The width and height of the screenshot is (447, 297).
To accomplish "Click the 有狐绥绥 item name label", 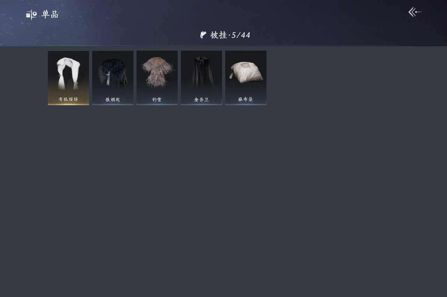I will 68,99.
